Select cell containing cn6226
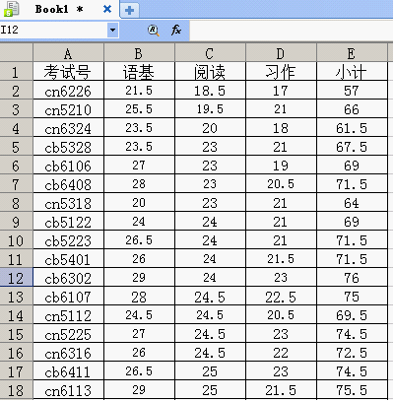The height and width of the screenshot is (401, 394). pos(68,90)
